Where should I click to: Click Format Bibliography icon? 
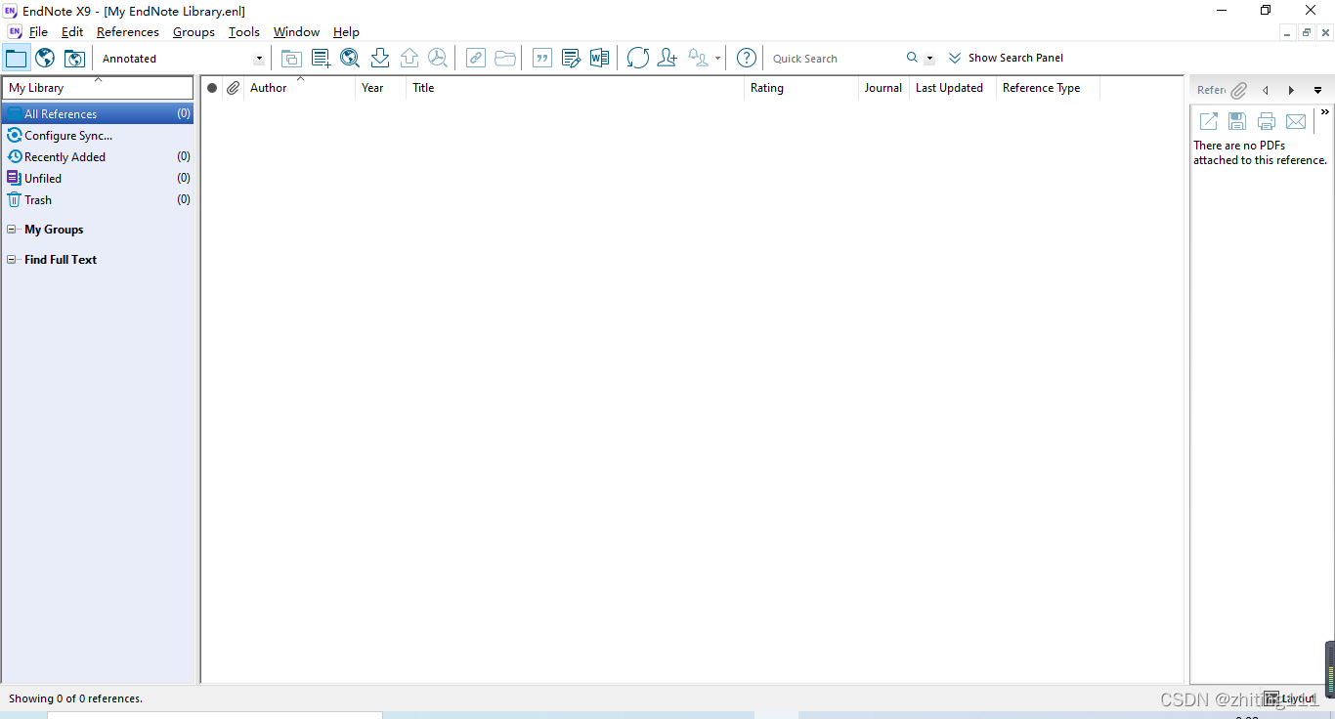click(571, 58)
